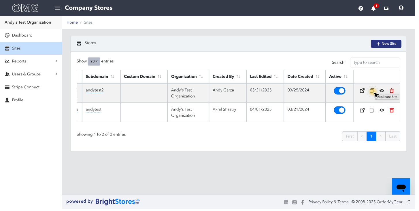419x211 pixels.
Task: Click the Showing 1 to 2 of 2 entries text
Action: [x=101, y=134]
